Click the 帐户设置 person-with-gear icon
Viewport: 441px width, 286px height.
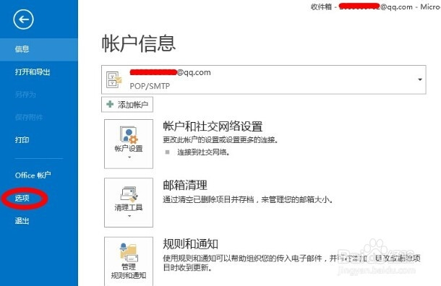[129, 134]
